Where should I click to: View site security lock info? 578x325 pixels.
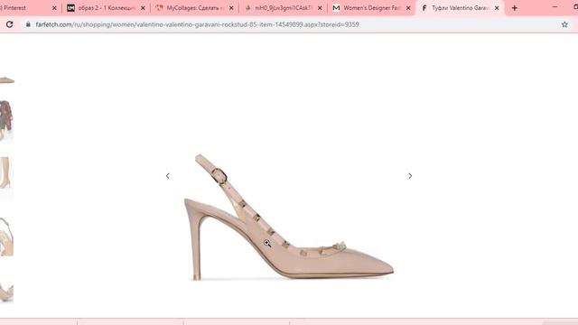click(28, 24)
